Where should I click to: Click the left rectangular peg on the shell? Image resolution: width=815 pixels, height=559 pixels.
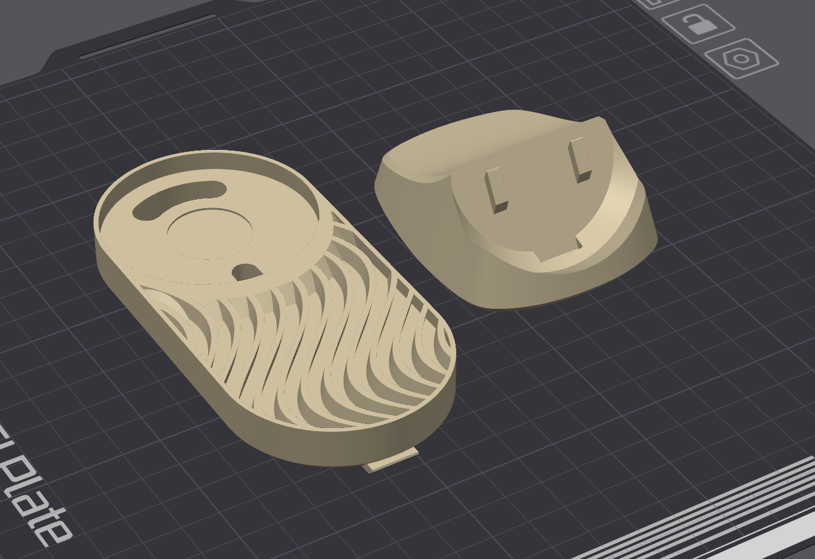(x=496, y=190)
